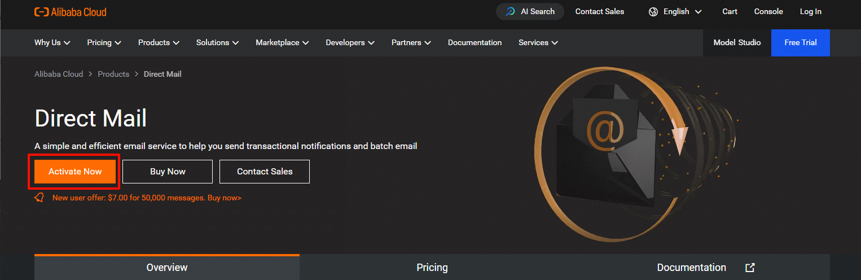Click the Free Trial button
Viewport: 861px width, 280px height.
[x=801, y=42]
